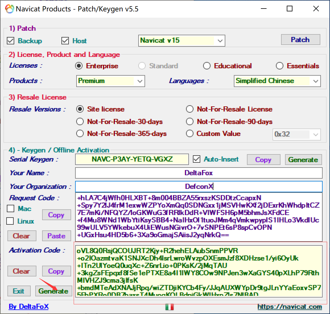
Task: Expand the Premium products dropdown
Action: (x=140, y=81)
